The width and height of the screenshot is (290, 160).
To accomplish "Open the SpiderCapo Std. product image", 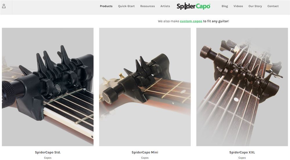I will (48, 87).
